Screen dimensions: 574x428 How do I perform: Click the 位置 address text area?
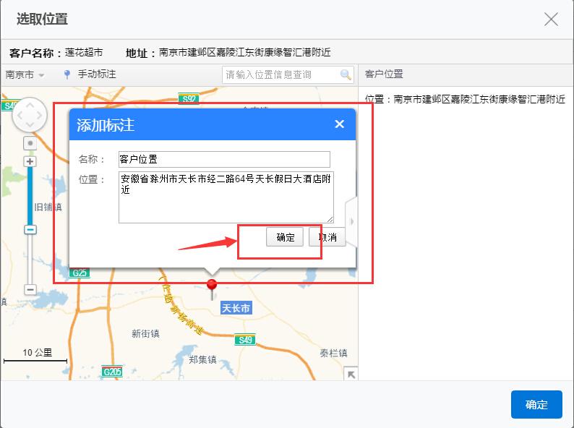[226, 197]
